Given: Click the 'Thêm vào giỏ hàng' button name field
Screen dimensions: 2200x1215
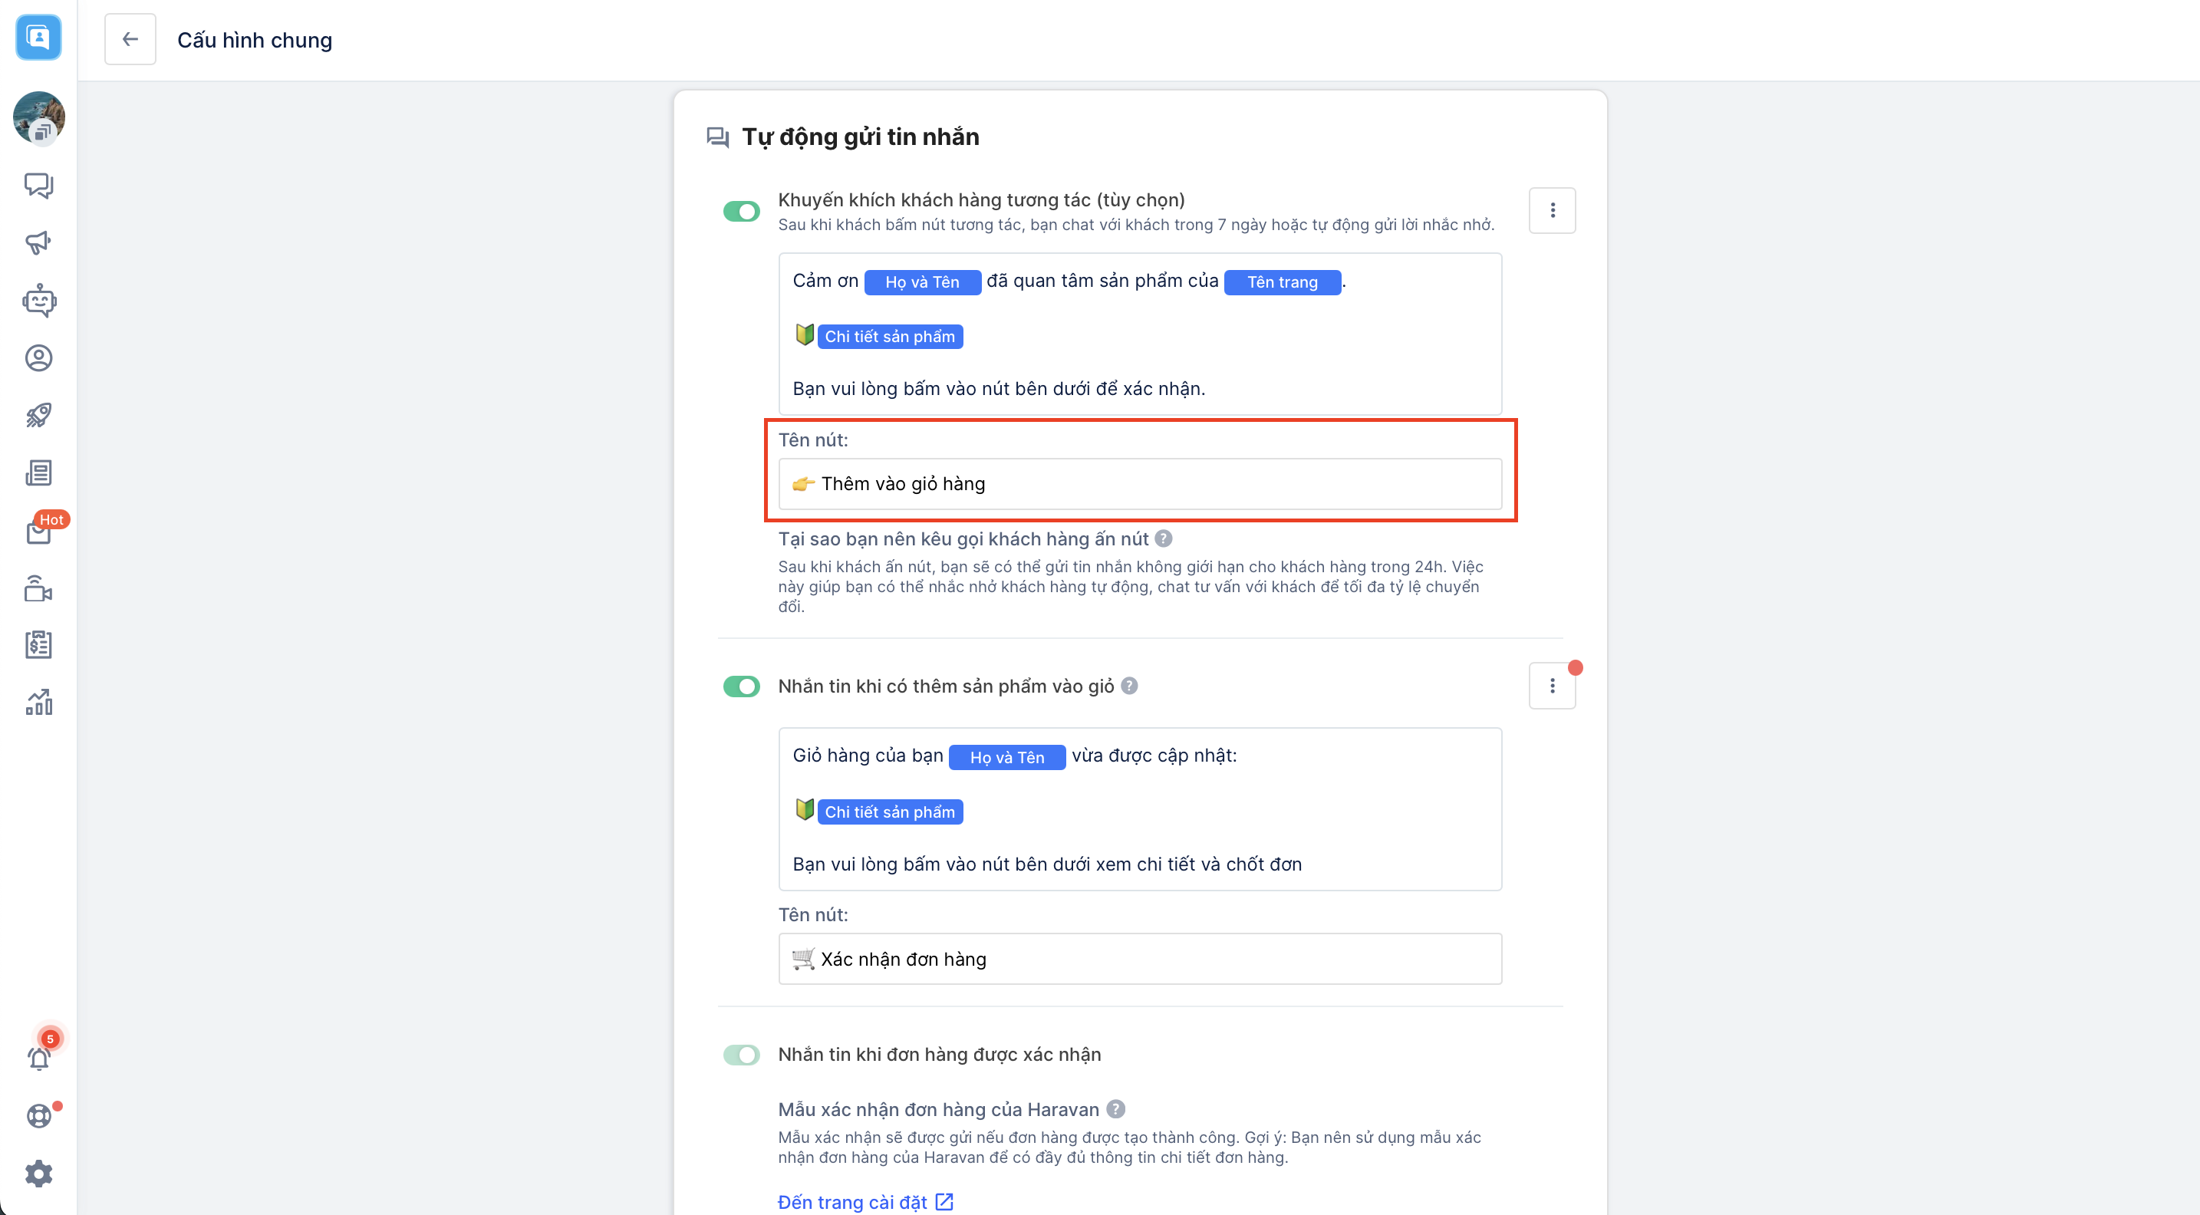Looking at the screenshot, I should 1139,484.
